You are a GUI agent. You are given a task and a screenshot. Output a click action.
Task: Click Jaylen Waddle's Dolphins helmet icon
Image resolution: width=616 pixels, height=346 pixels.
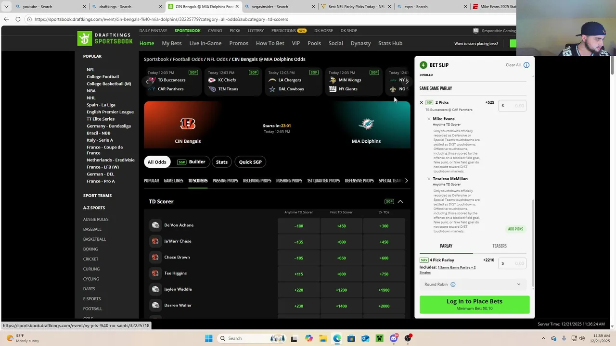(x=155, y=289)
